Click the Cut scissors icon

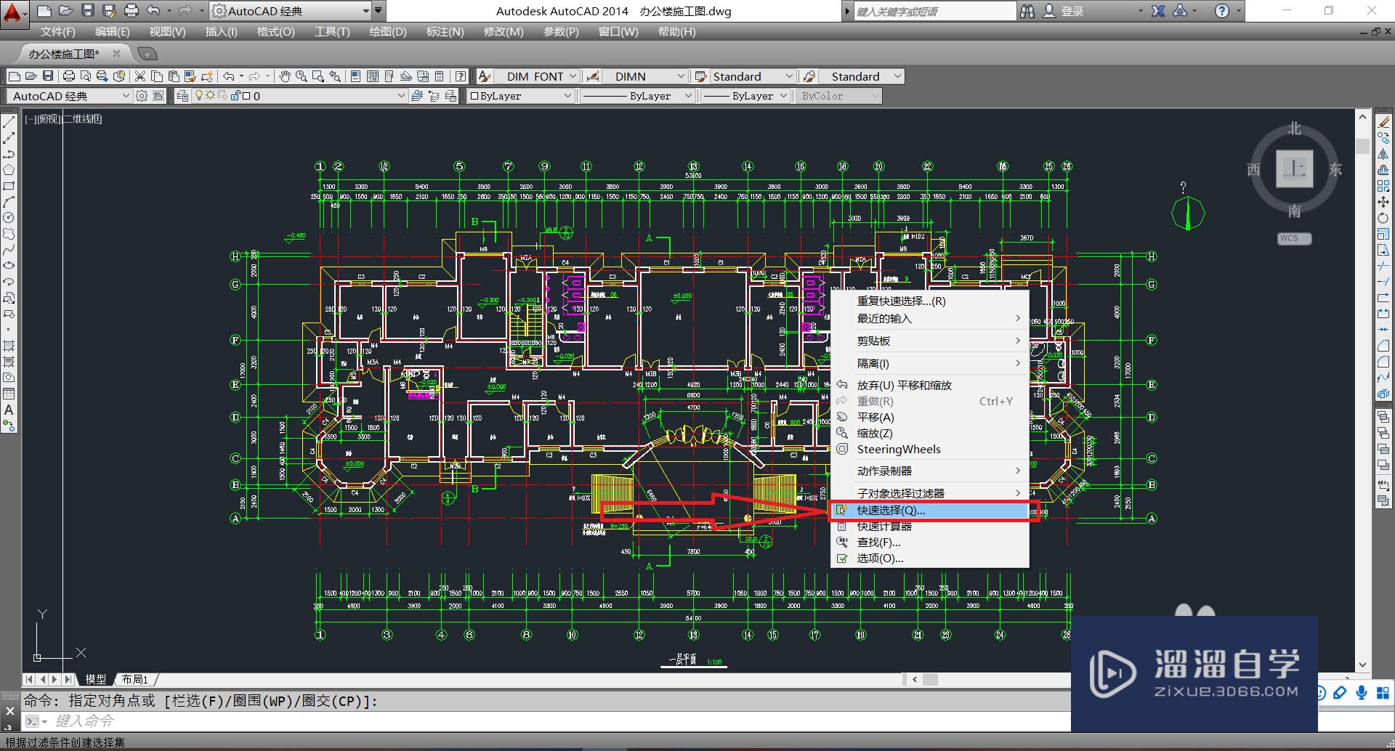(x=140, y=76)
